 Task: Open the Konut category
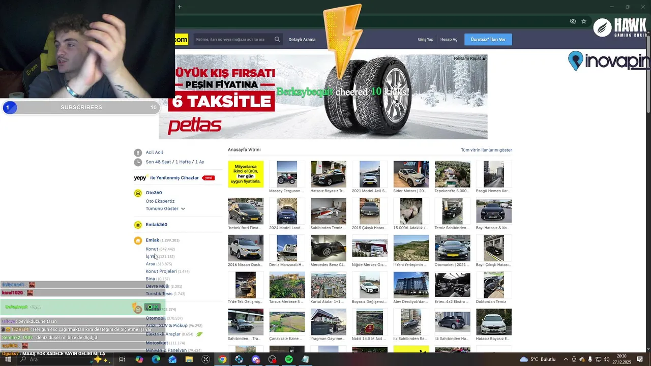[x=152, y=249]
